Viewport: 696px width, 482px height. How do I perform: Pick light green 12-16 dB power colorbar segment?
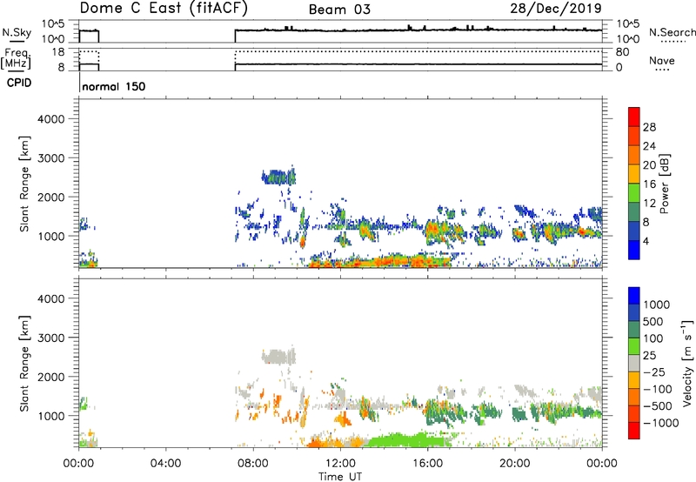click(x=634, y=193)
